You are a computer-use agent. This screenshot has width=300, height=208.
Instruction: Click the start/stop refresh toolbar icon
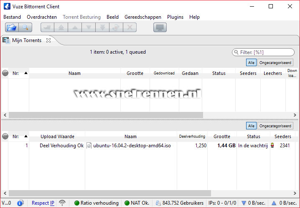(116, 27)
